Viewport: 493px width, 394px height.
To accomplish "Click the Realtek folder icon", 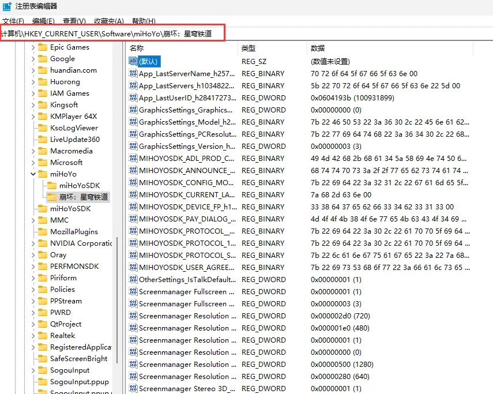I will (43, 336).
